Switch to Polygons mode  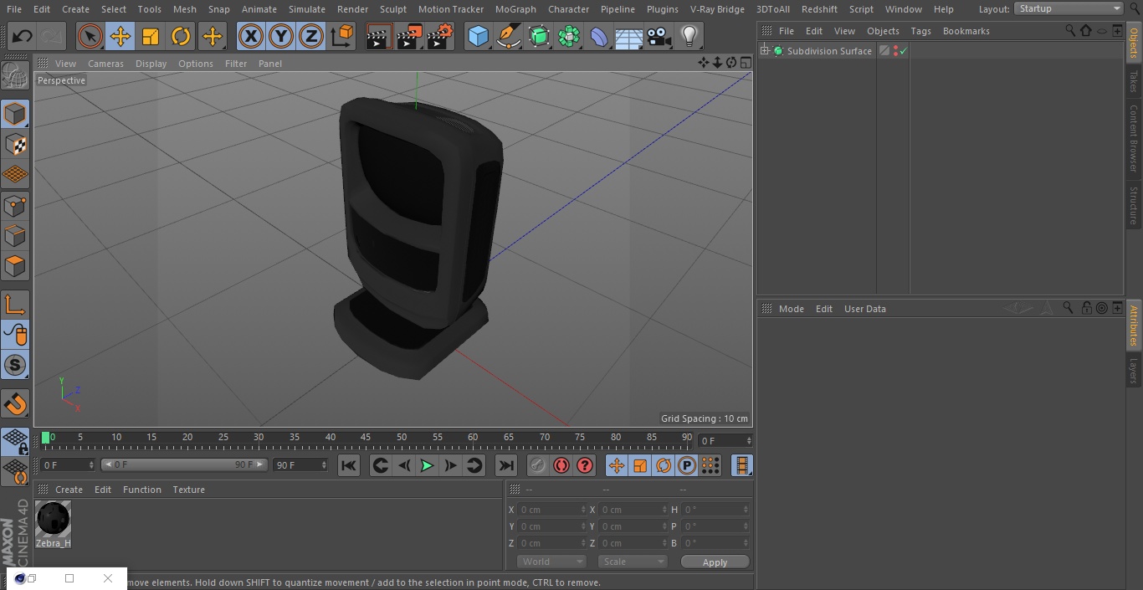coord(15,266)
